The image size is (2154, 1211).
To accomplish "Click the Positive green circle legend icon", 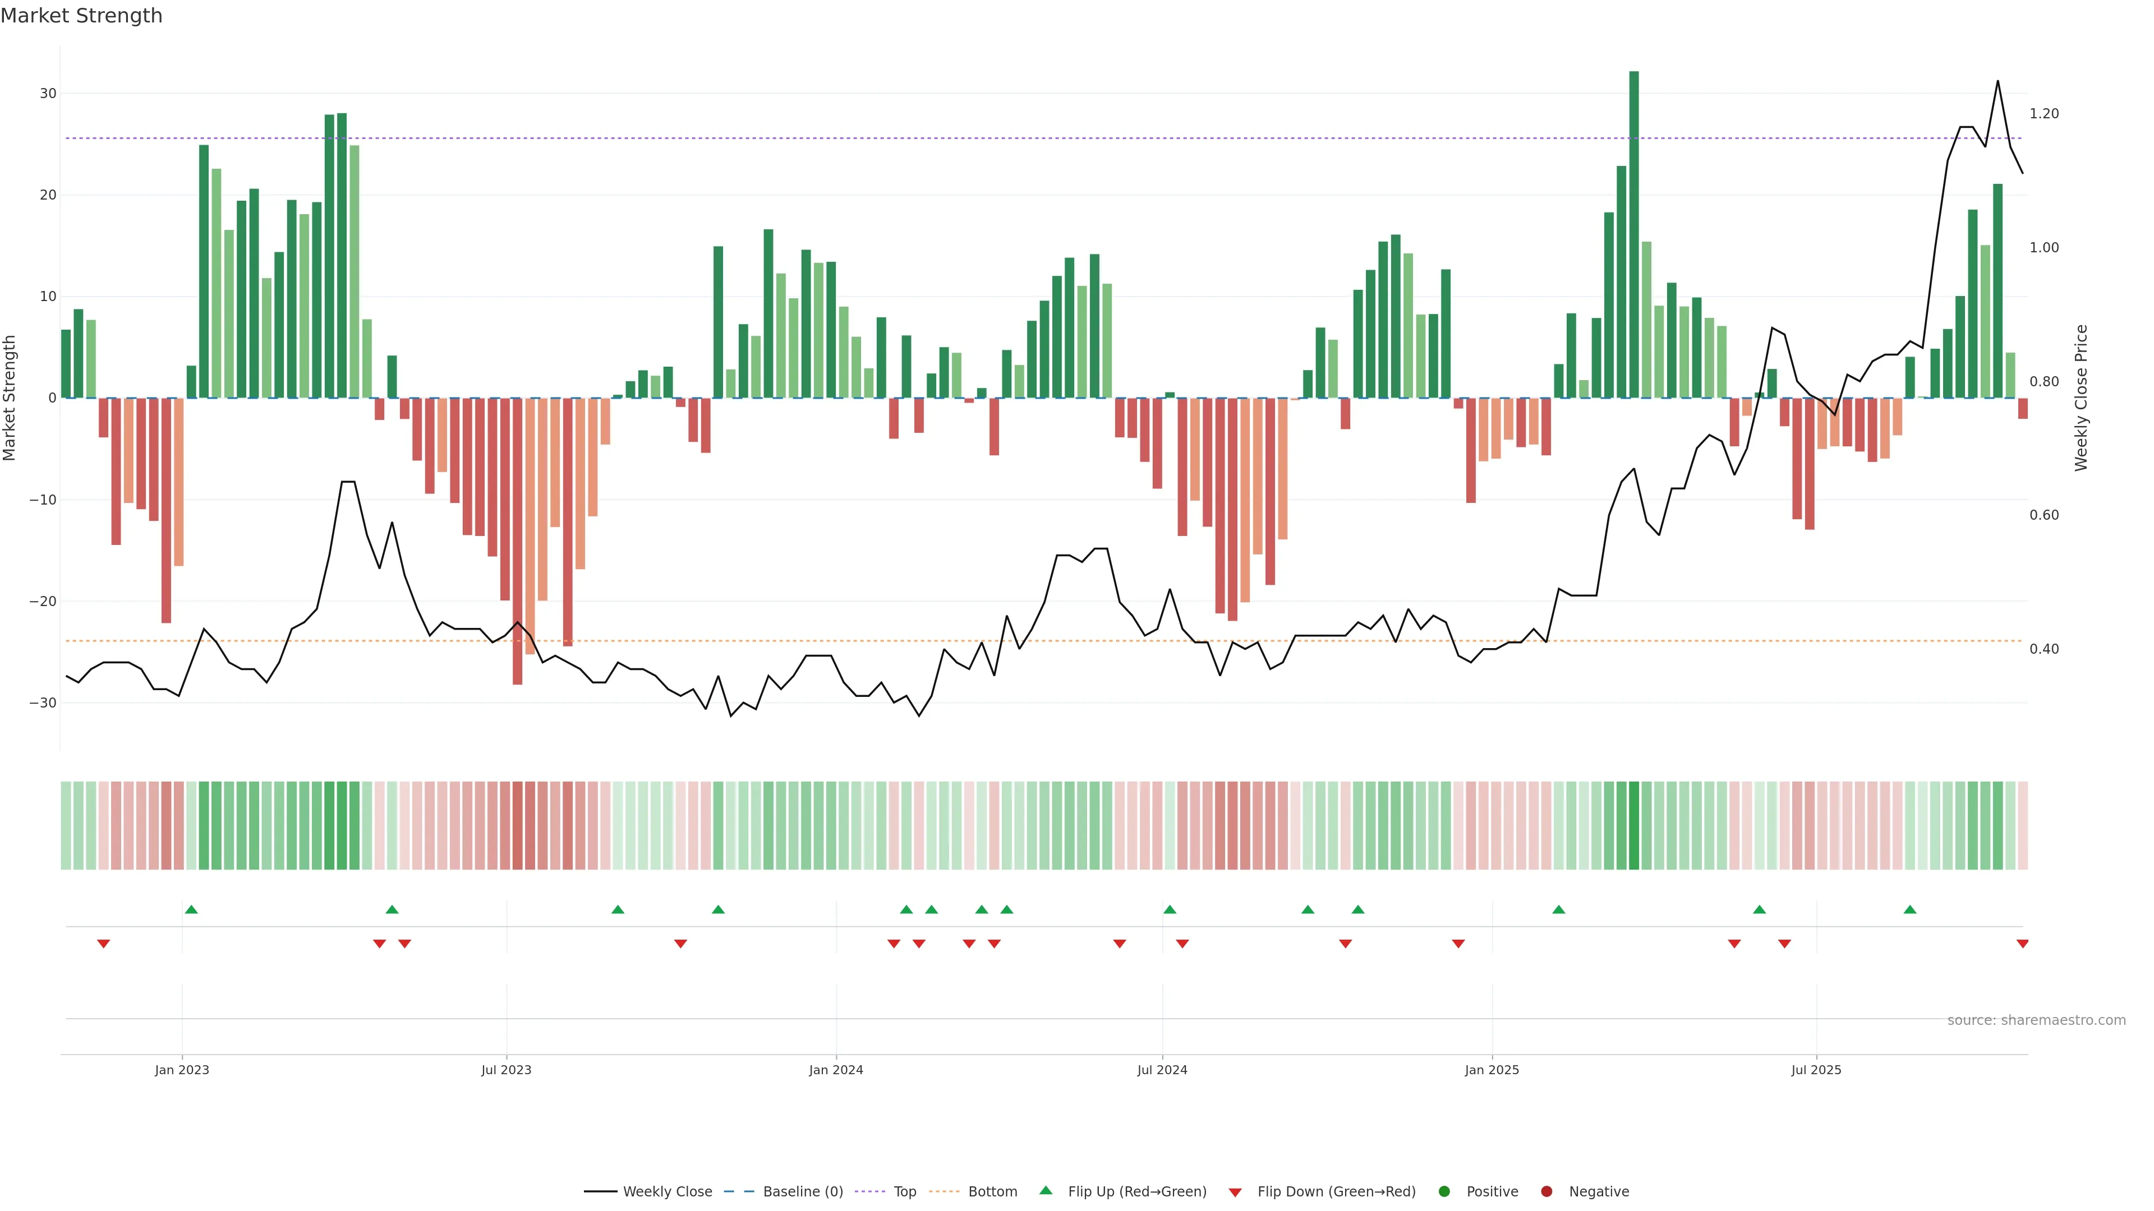I will [1444, 1192].
